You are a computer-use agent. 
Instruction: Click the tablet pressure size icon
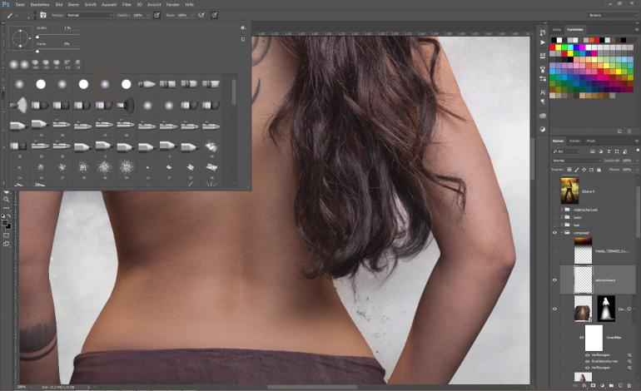[x=215, y=15]
